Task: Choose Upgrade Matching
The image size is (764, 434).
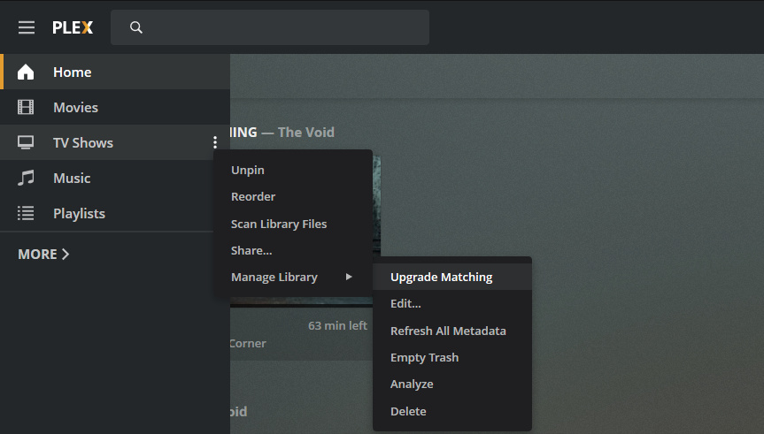Action: (x=452, y=277)
